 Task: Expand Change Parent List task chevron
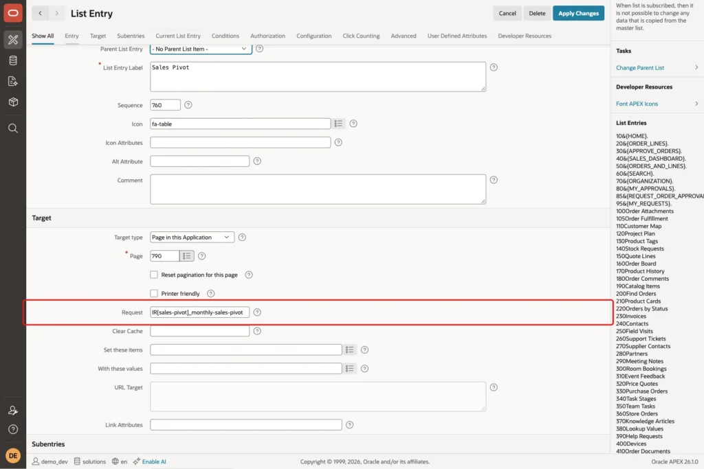(x=696, y=68)
